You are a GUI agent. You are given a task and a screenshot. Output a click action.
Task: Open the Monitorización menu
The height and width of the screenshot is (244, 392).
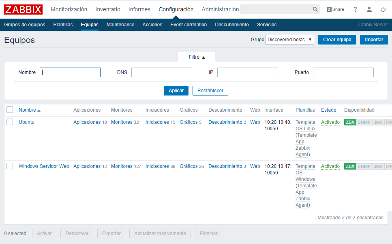click(x=69, y=9)
